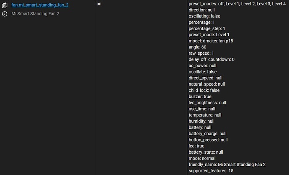Click the preset_mode: Level 1 attribute

209,35
